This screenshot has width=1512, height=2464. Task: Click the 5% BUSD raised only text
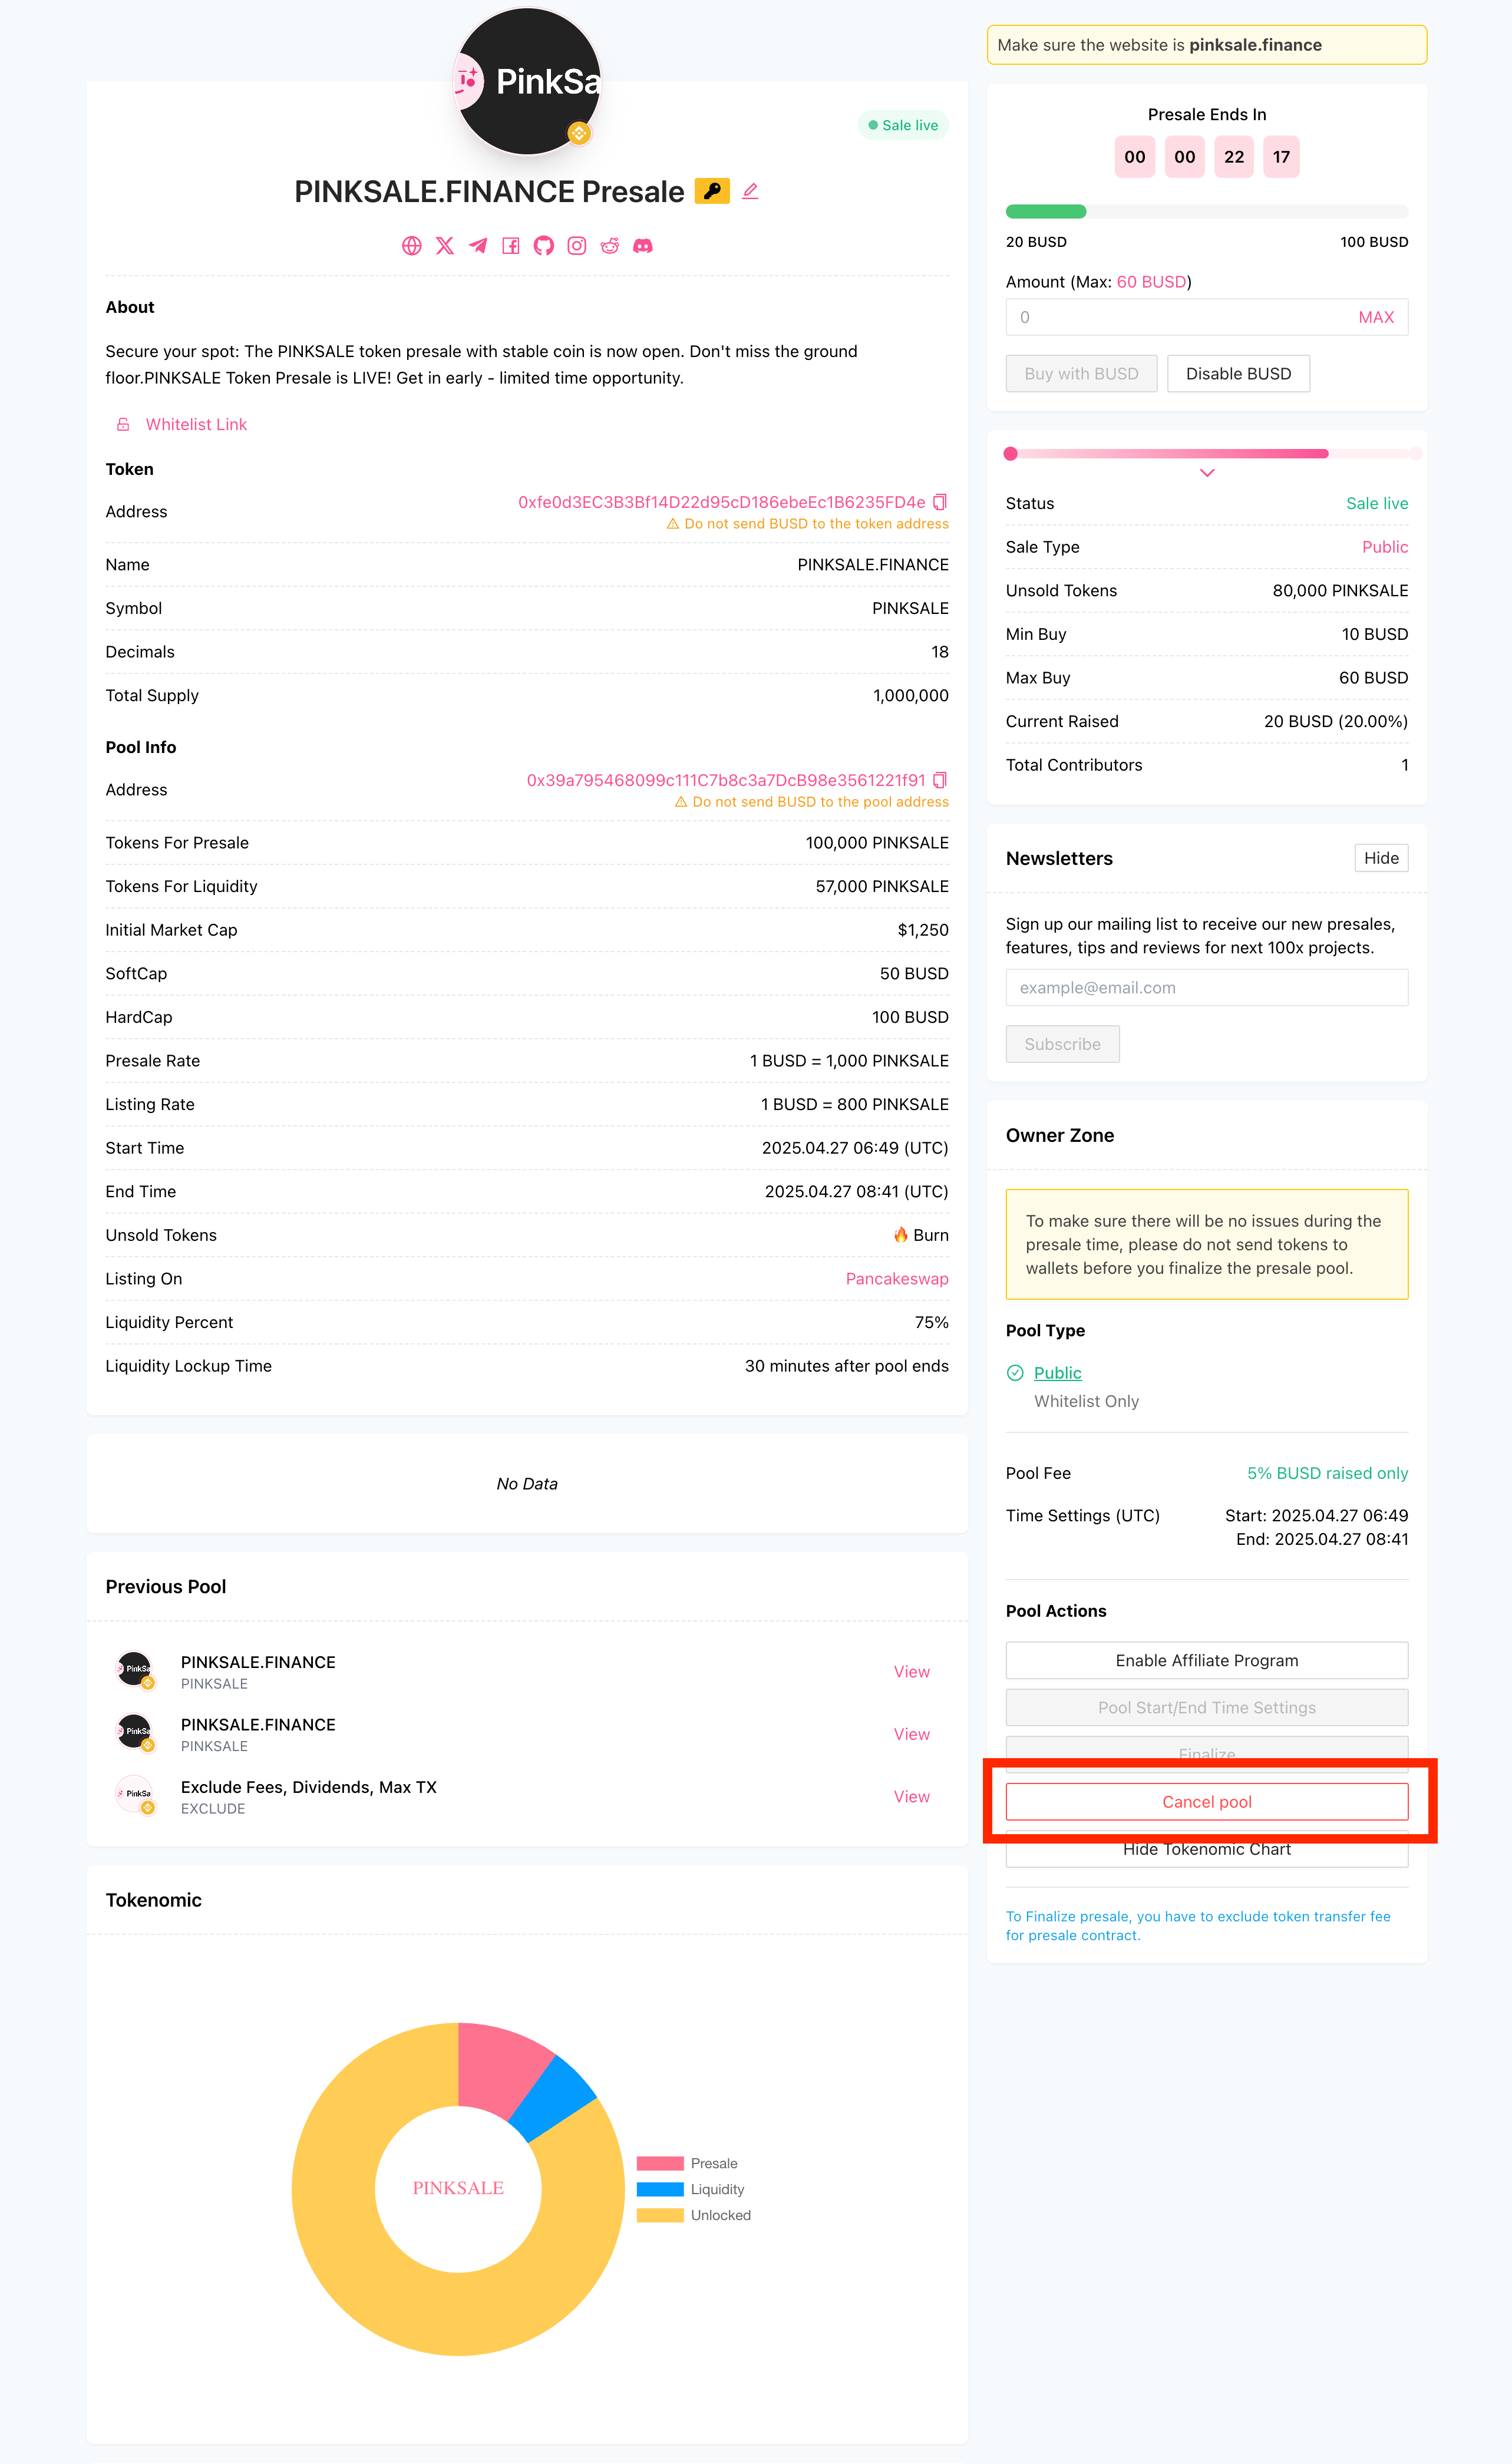pos(1327,1473)
